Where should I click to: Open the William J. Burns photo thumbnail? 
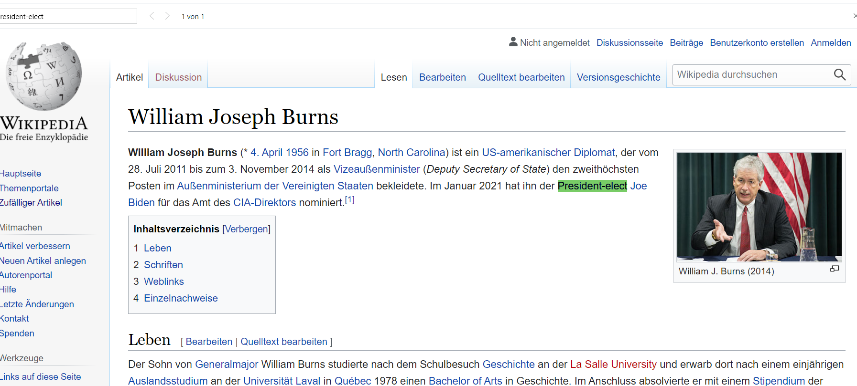pos(759,207)
